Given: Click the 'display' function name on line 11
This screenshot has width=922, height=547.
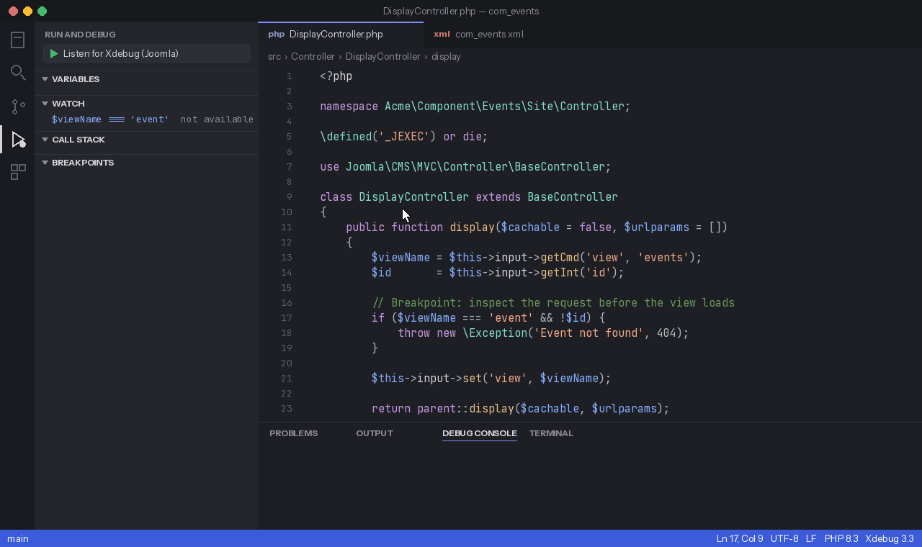Looking at the screenshot, I should [472, 227].
